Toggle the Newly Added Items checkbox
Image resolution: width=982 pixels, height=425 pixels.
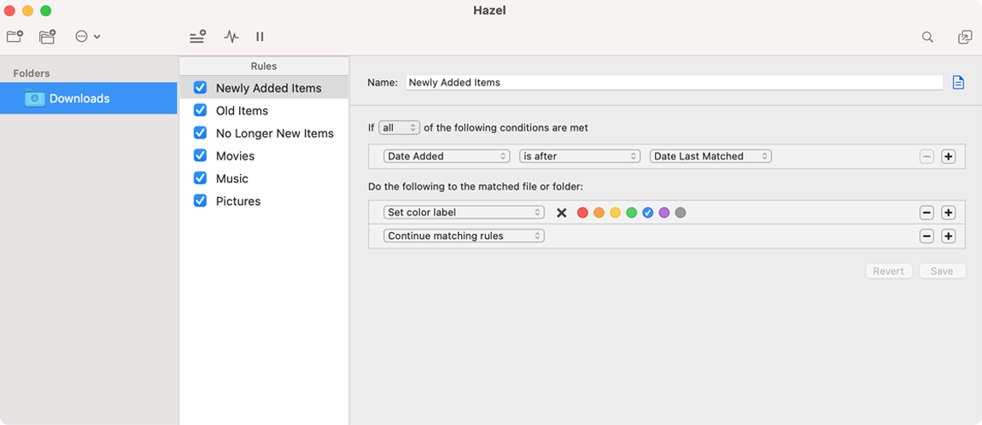coord(201,88)
